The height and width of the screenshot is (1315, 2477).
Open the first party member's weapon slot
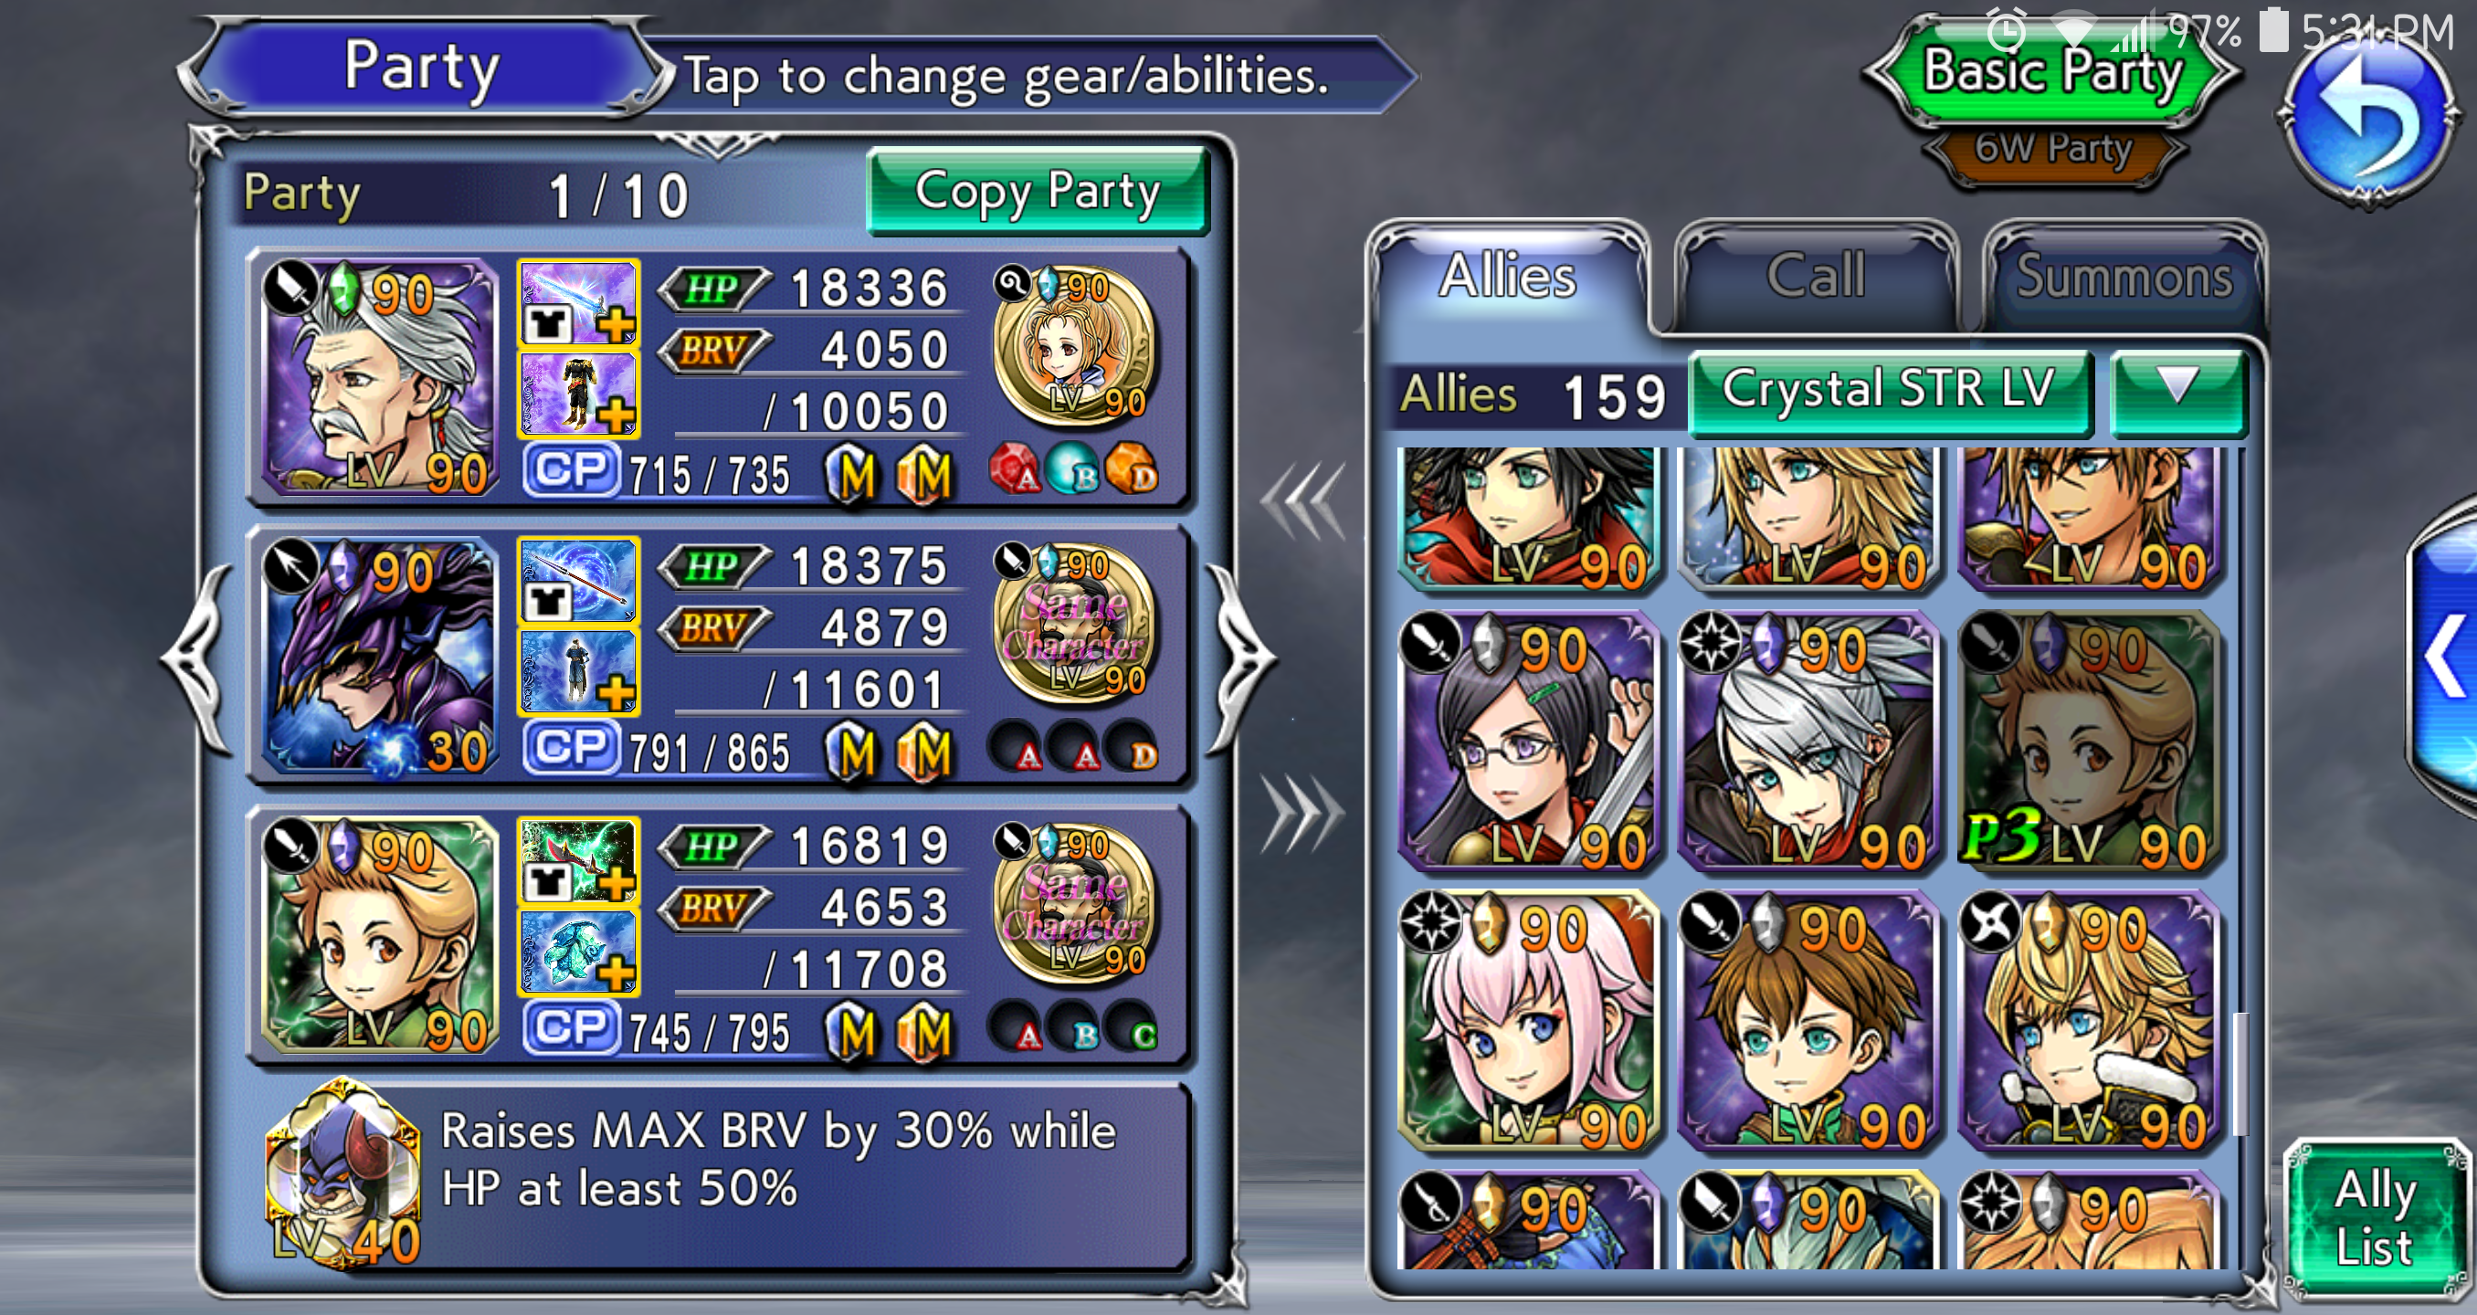(578, 303)
